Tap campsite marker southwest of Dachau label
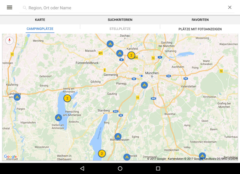 [110, 44]
